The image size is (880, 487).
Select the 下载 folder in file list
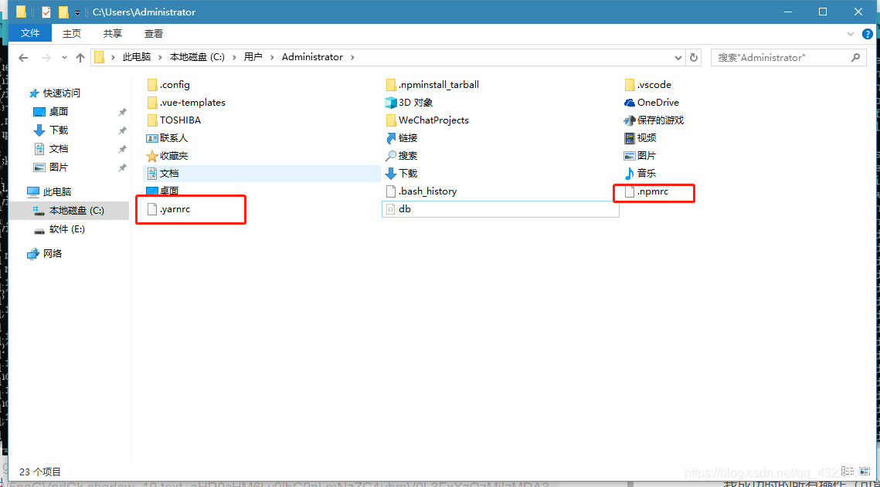pyautogui.click(x=403, y=173)
